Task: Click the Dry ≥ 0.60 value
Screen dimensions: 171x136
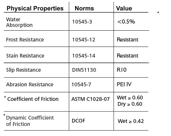Action: point(130,104)
